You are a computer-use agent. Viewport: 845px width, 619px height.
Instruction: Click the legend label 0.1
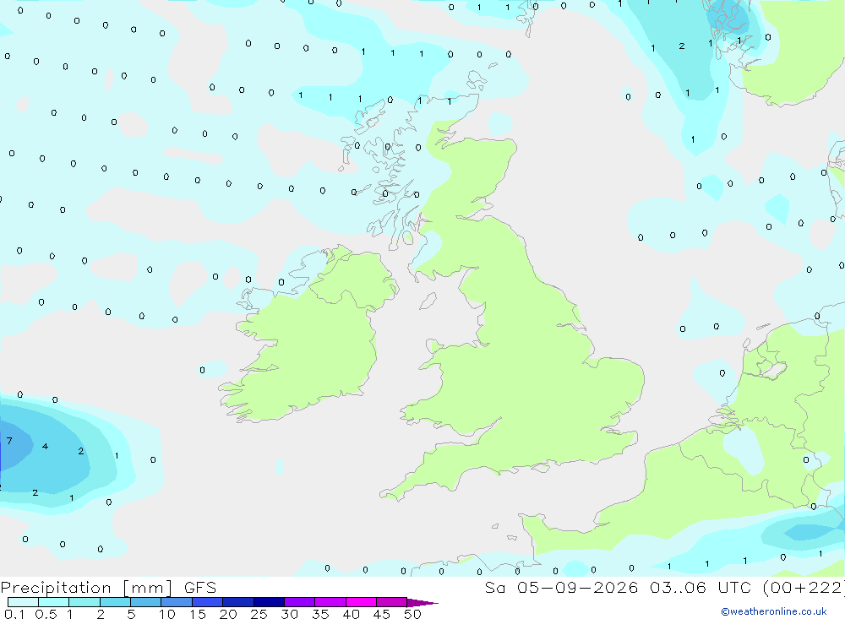pos(14,614)
